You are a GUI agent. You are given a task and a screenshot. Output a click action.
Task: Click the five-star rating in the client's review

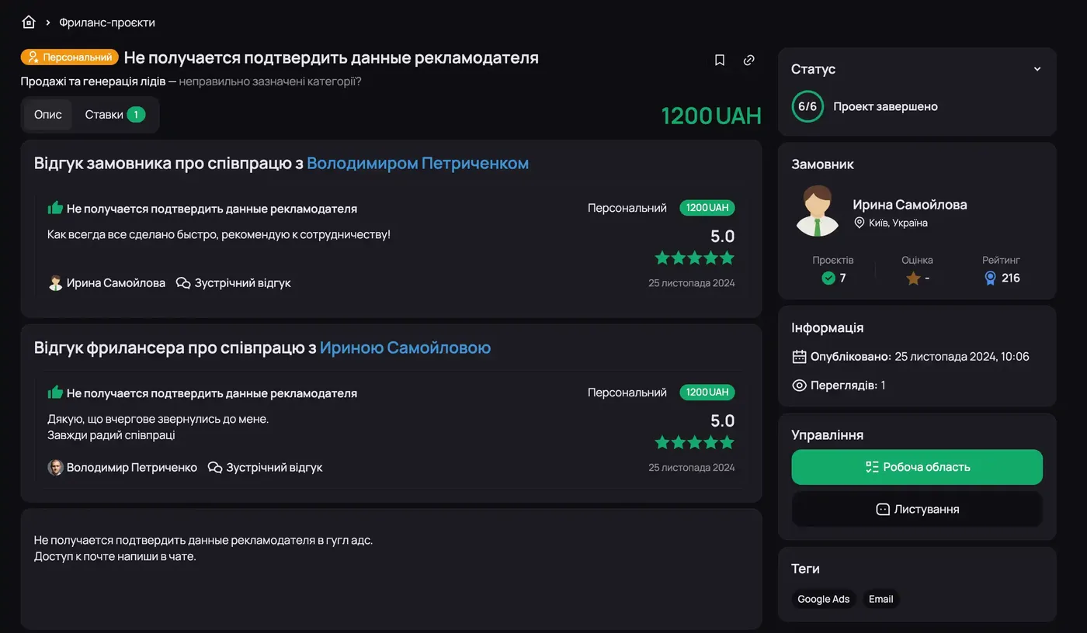[694, 258]
